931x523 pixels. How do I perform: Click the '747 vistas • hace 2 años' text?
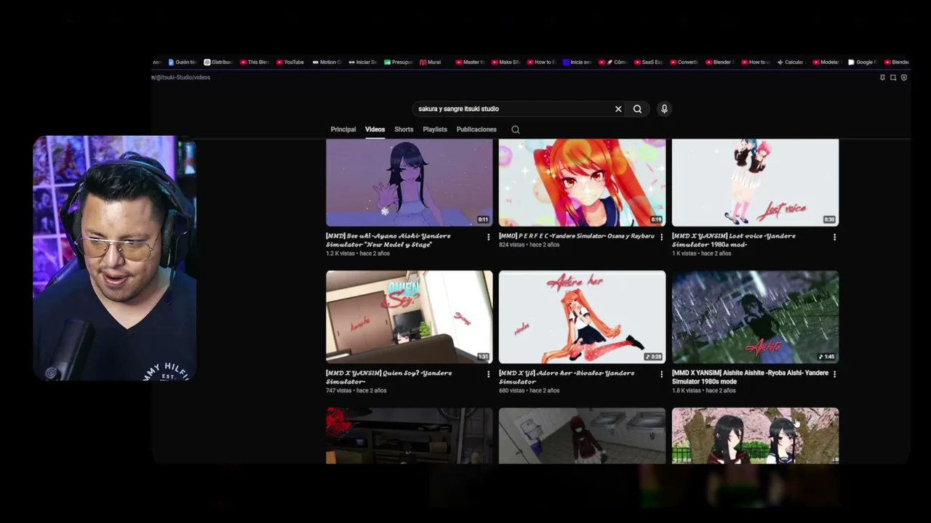tap(356, 391)
